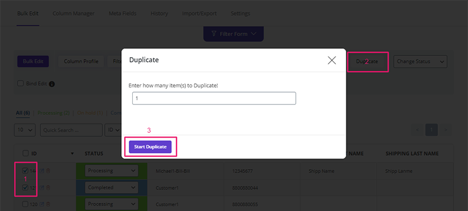Open edit icon for order 121 row

[x=42, y=188]
